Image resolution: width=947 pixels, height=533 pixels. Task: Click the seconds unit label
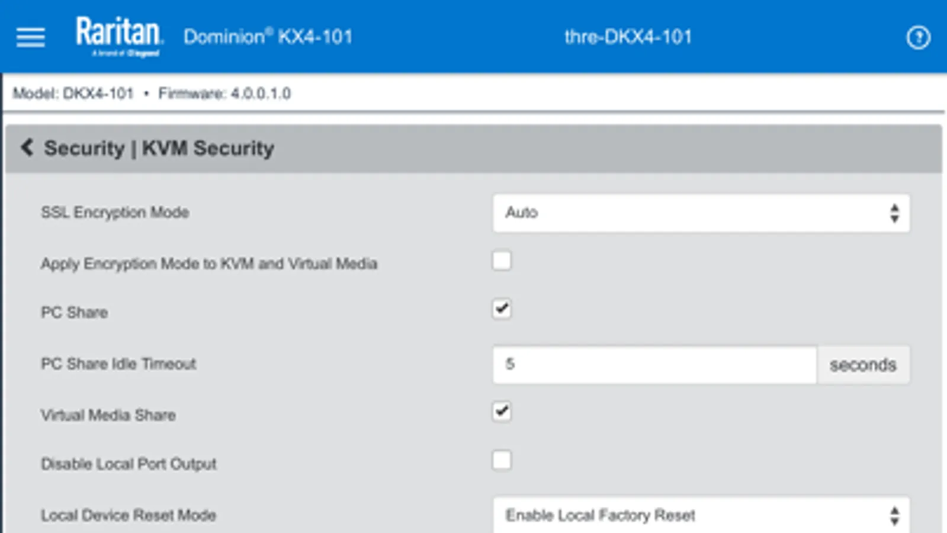(862, 365)
